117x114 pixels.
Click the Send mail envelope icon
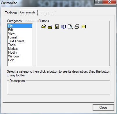coord(84,27)
